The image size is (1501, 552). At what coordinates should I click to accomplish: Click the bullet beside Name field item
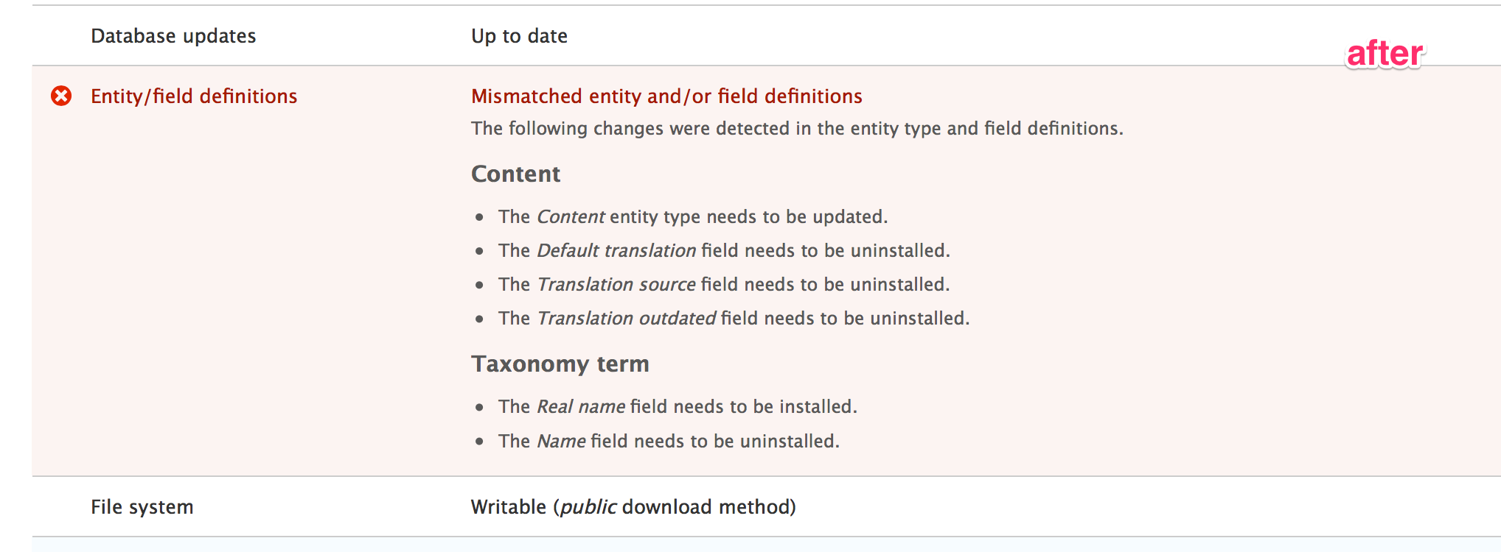click(x=480, y=442)
